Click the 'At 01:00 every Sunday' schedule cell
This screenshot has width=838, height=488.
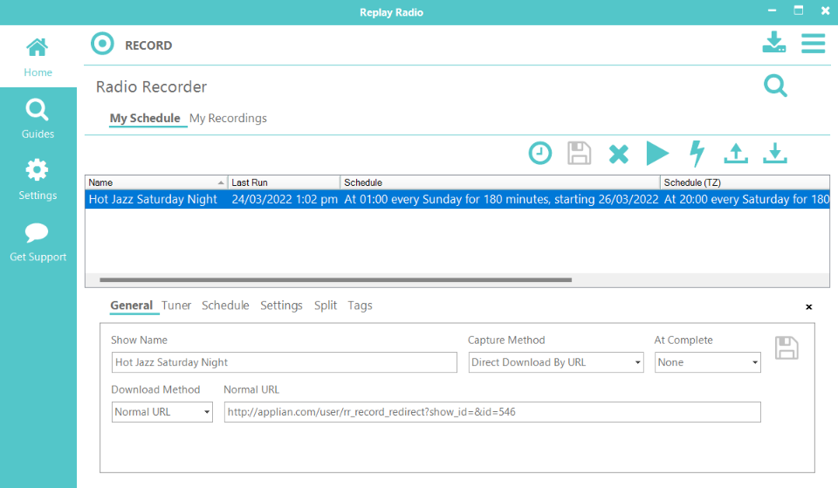point(501,199)
